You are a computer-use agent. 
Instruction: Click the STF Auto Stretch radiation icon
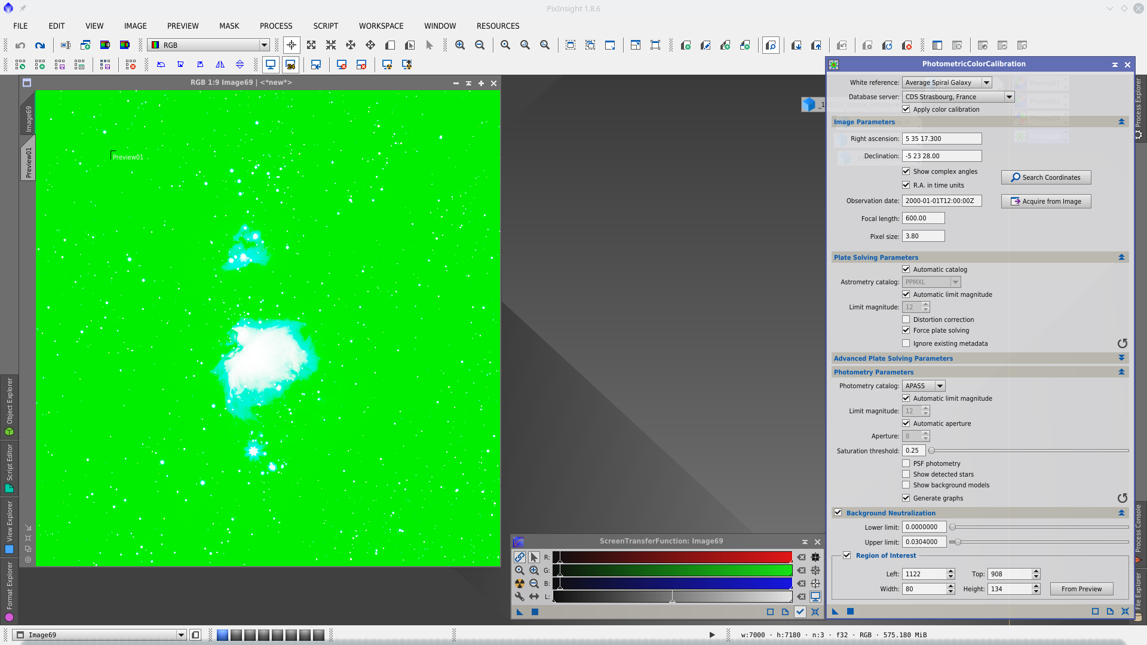coord(520,583)
